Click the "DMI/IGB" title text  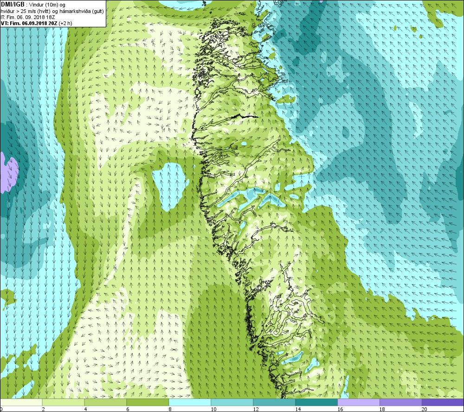click(x=13, y=5)
